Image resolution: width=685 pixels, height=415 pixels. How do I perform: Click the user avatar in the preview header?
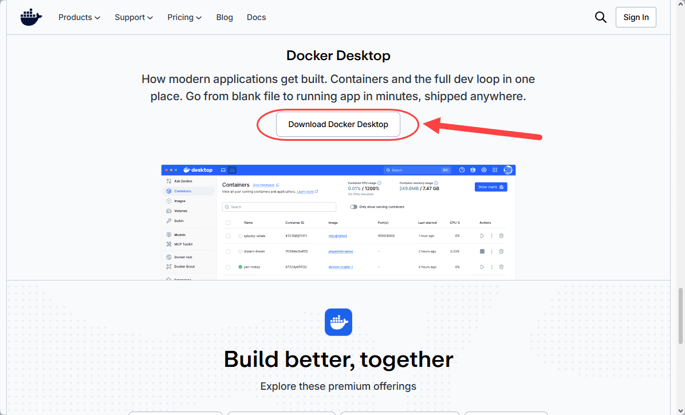[507, 170]
